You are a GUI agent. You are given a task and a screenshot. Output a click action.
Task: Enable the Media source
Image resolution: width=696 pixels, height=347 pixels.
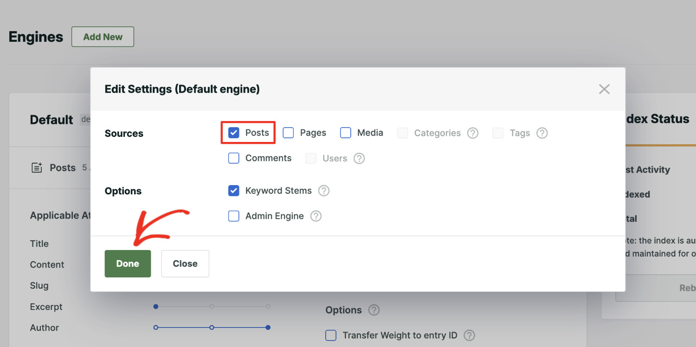345,133
